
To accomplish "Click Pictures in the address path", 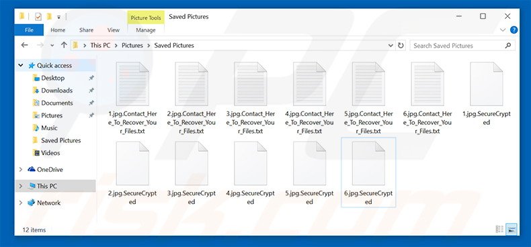I will click(x=132, y=46).
